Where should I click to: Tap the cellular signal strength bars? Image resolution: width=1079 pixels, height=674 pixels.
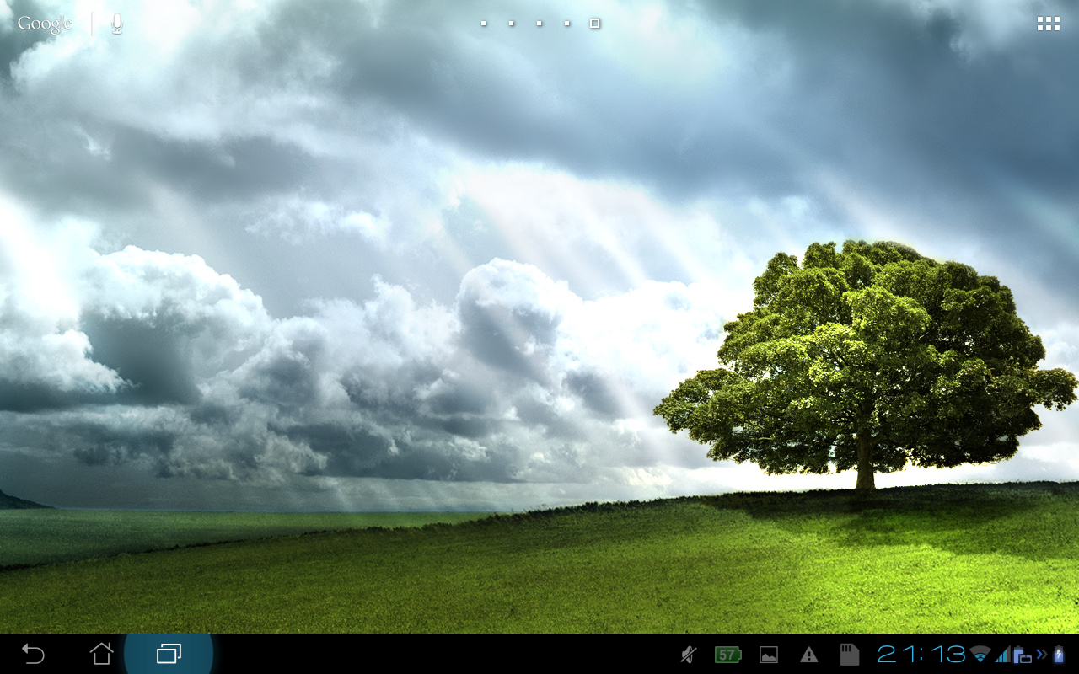pyautogui.click(x=1005, y=654)
